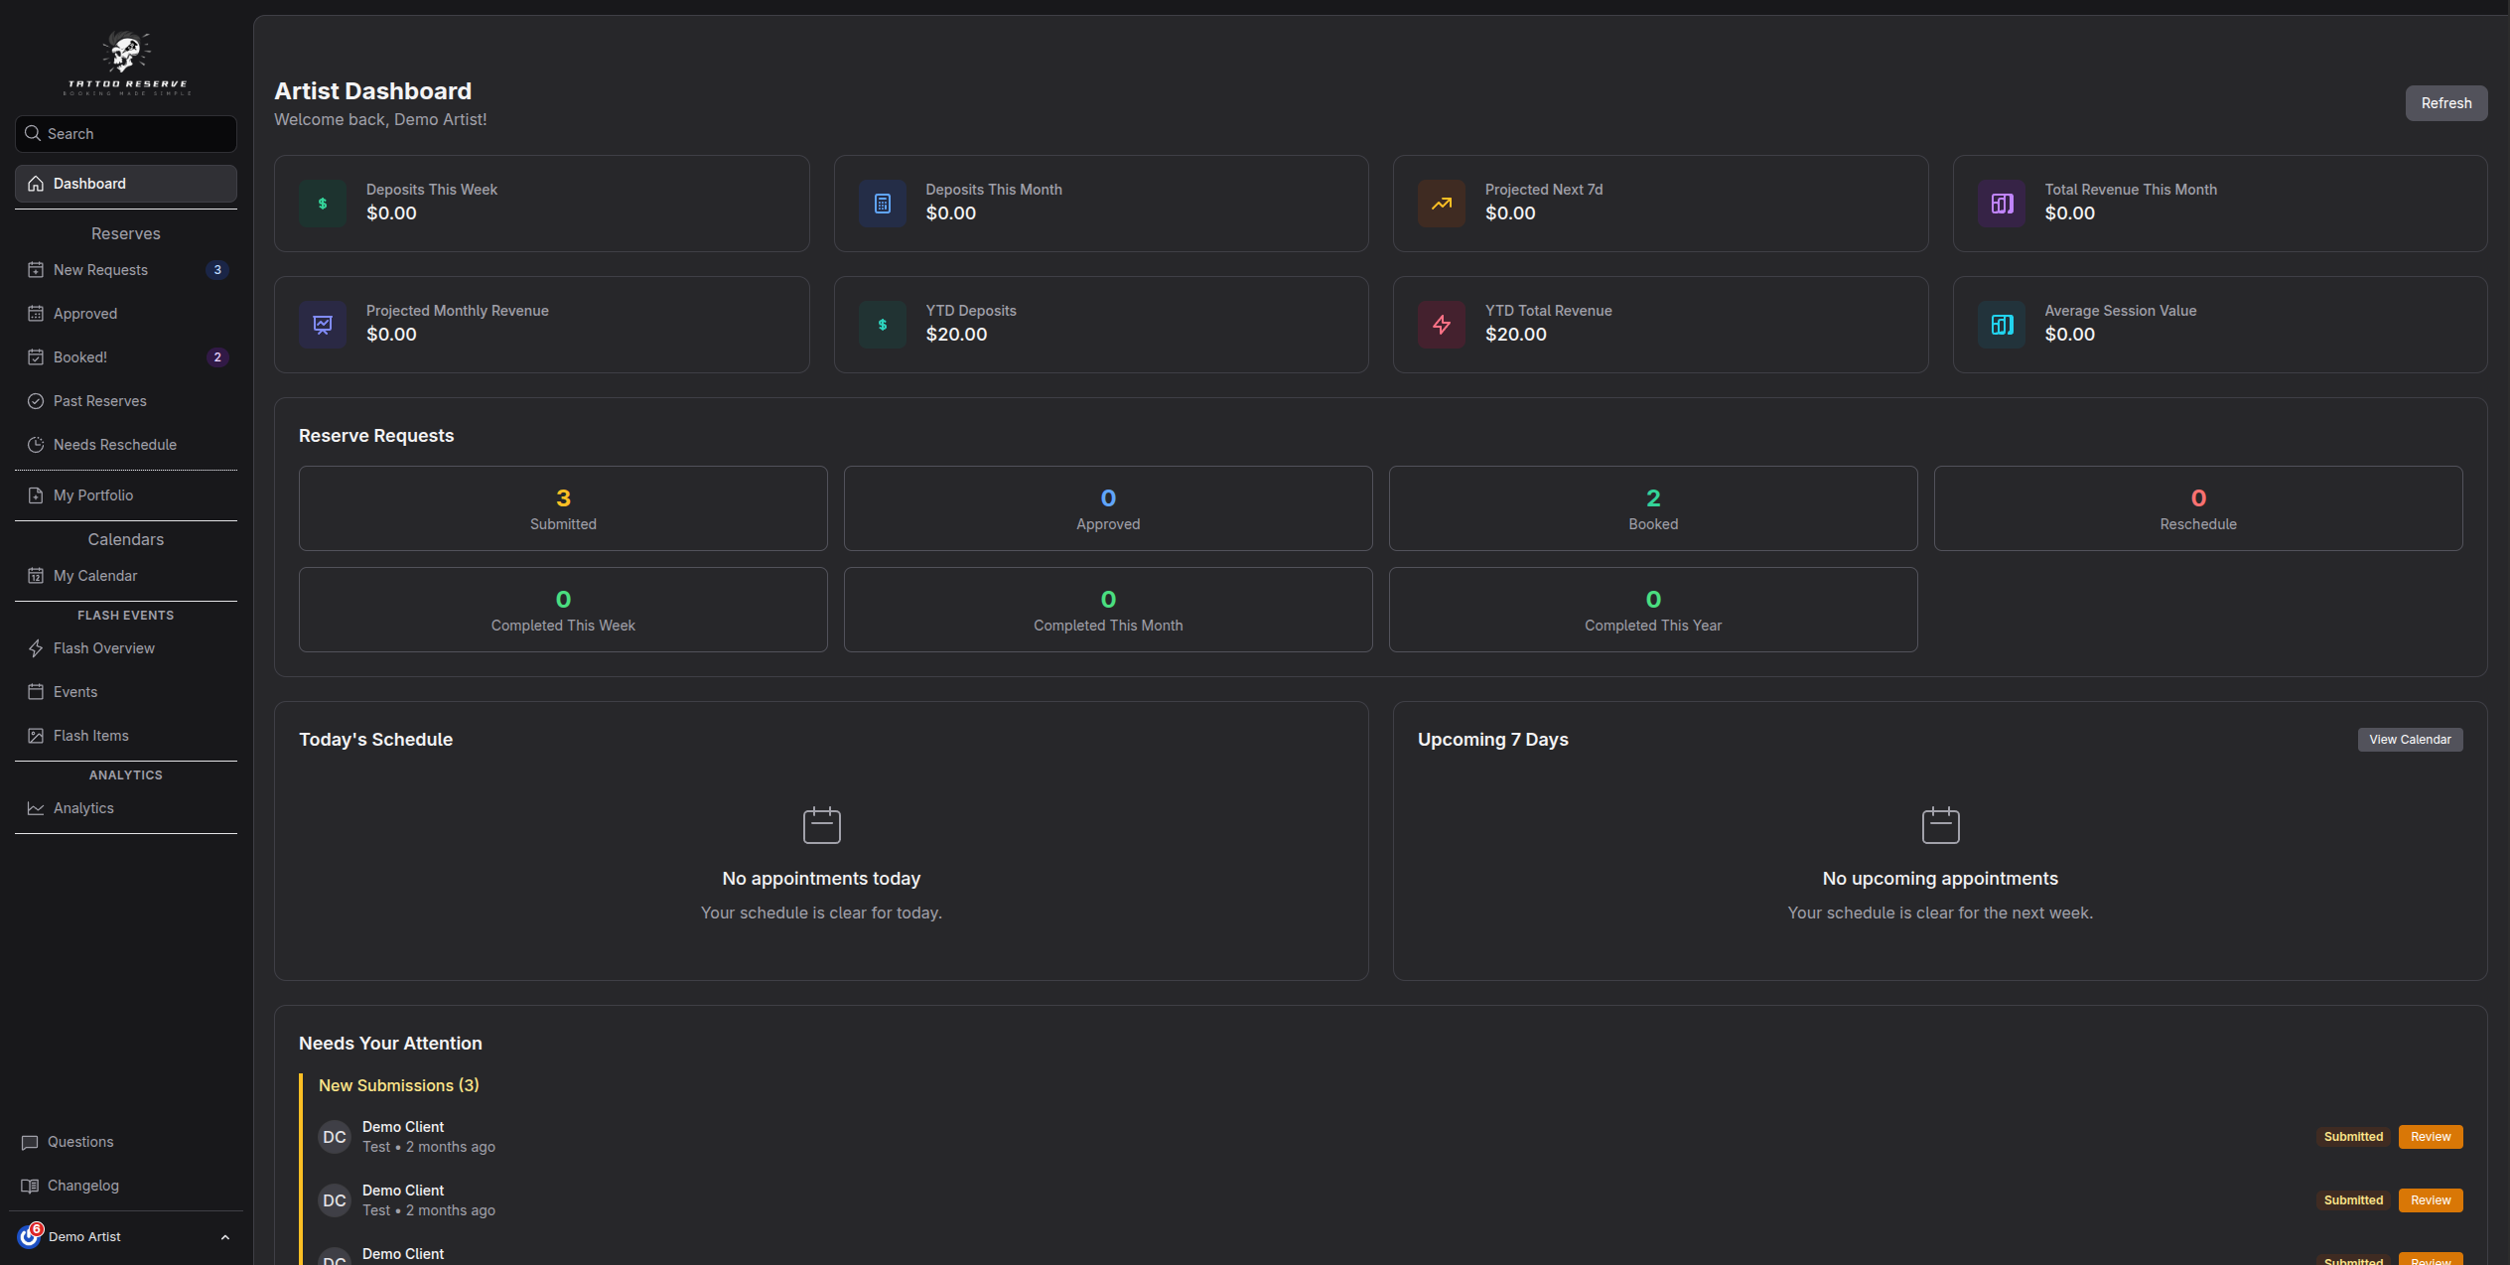Click the Demo Artist profile avatar
The image size is (2510, 1265).
click(x=29, y=1236)
